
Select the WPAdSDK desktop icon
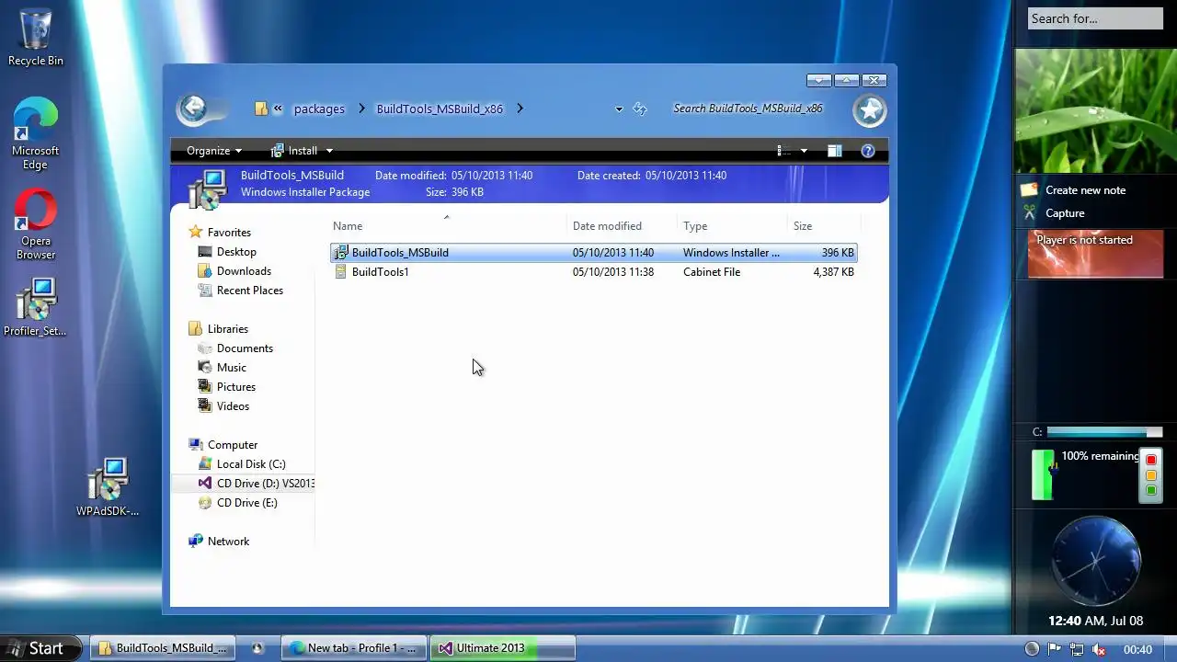(x=109, y=487)
